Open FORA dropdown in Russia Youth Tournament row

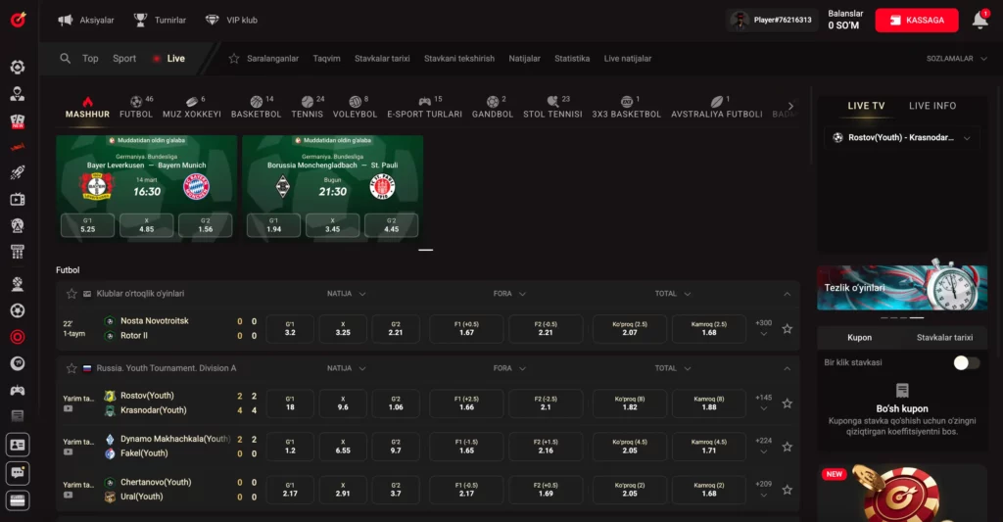click(509, 368)
